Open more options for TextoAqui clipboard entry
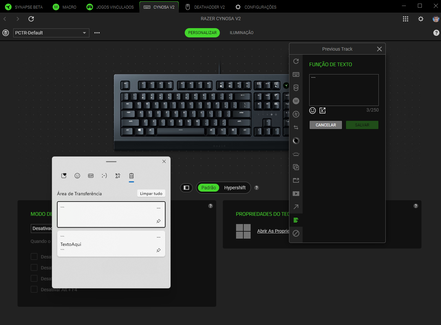Screen dimensions: 441x325 click(159, 237)
